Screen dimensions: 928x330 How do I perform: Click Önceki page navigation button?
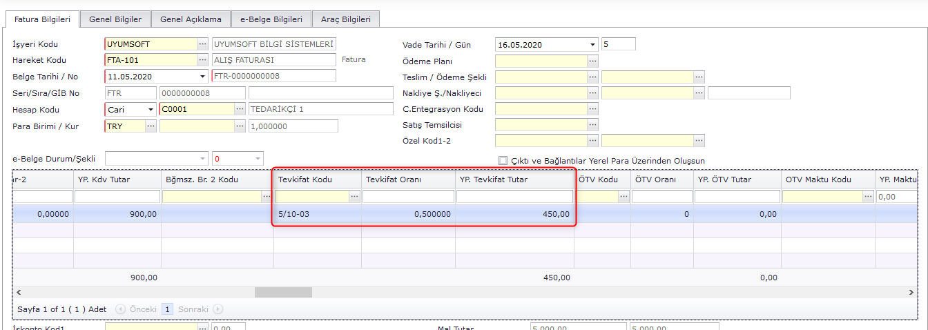click(137, 309)
